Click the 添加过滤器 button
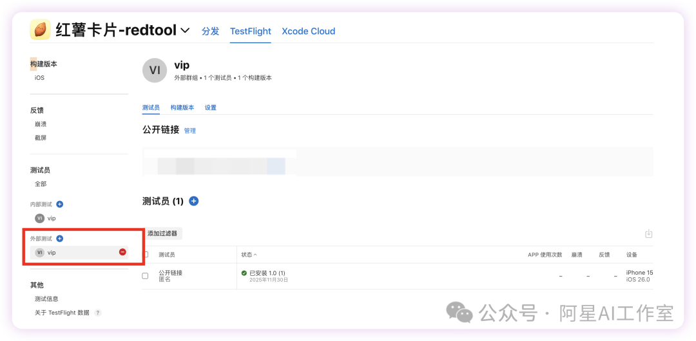This screenshot has width=696, height=341. [162, 233]
